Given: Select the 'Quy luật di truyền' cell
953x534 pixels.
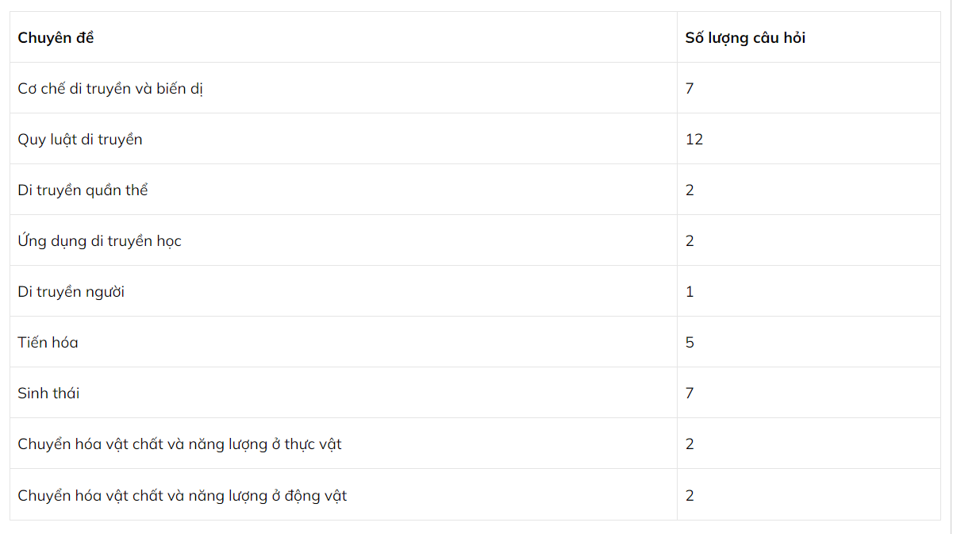Looking at the screenshot, I should pos(80,139).
